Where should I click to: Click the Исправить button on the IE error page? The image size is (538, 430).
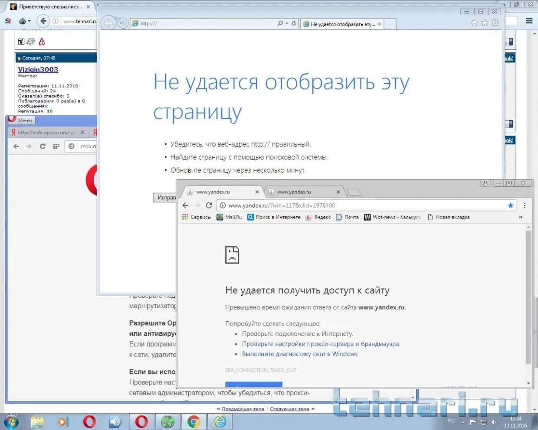pyautogui.click(x=165, y=198)
